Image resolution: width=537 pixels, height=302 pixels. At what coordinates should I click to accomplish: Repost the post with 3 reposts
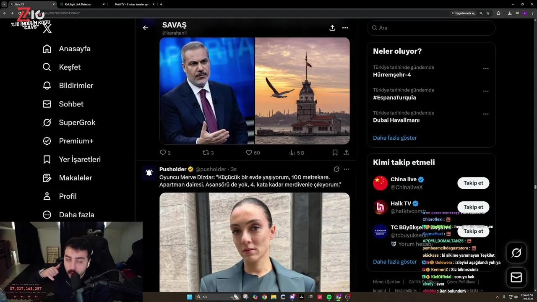coord(208,153)
